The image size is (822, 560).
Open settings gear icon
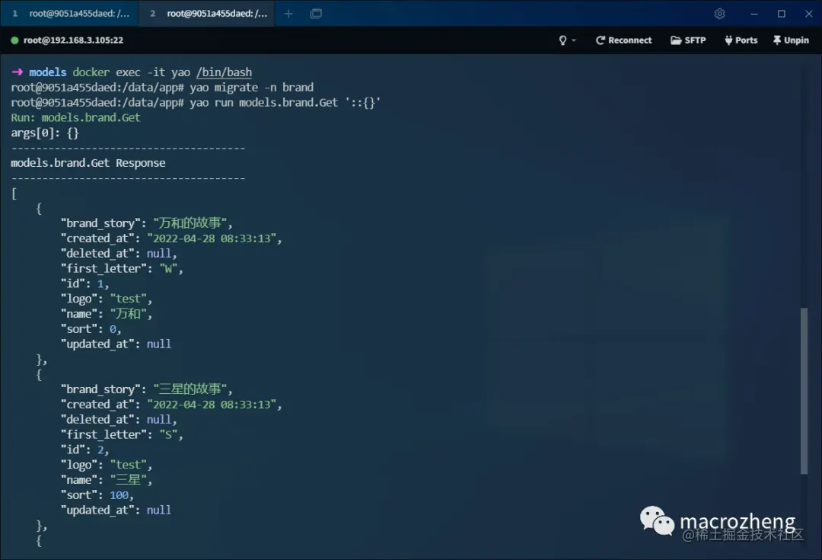(x=719, y=14)
